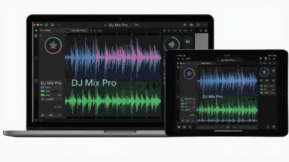Open the three-dot menu left in laptop title bar
Image resolution: width=289 pixels, height=162 pixels.
[59, 25]
